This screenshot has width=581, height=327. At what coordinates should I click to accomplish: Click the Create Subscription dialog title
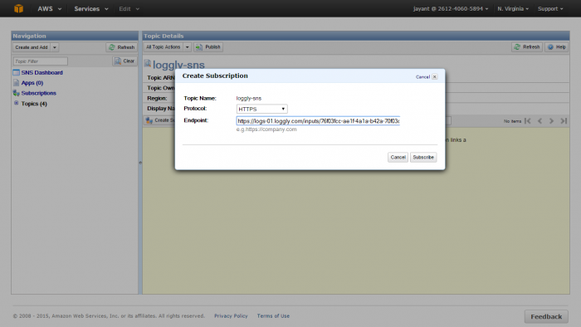click(215, 76)
